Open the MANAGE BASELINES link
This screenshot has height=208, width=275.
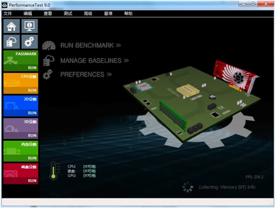(x=95, y=61)
